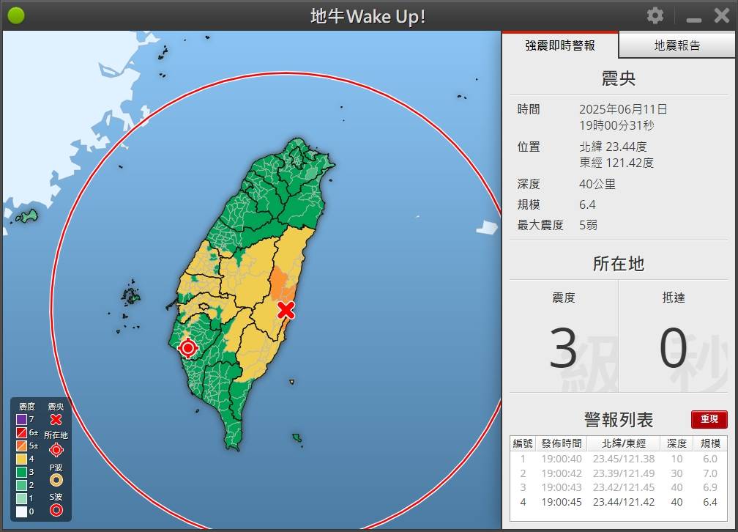
Task: Minimize the 地牛Wake Up! window
Action: (694, 20)
